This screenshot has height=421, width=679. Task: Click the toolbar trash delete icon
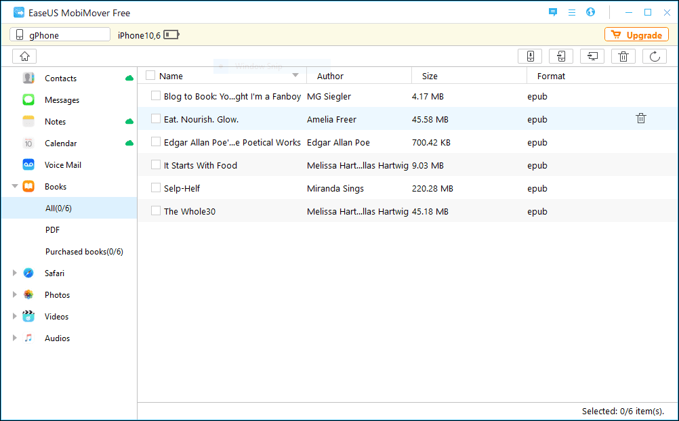coord(623,57)
